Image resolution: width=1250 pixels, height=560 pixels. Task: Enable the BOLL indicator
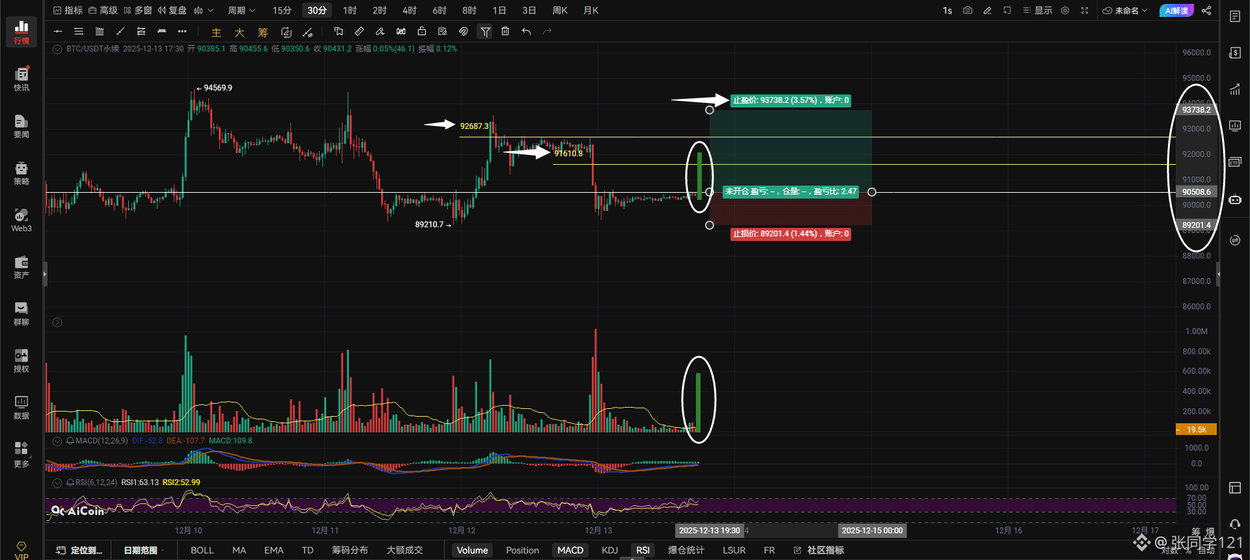[x=202, y=550]
